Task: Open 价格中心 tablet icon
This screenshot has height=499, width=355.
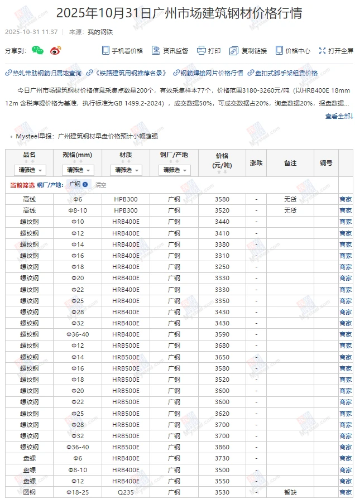Action: click(279, 51)
